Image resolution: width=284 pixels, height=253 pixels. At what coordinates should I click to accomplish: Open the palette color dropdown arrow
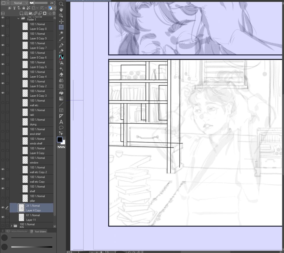[x=8, y=3]
